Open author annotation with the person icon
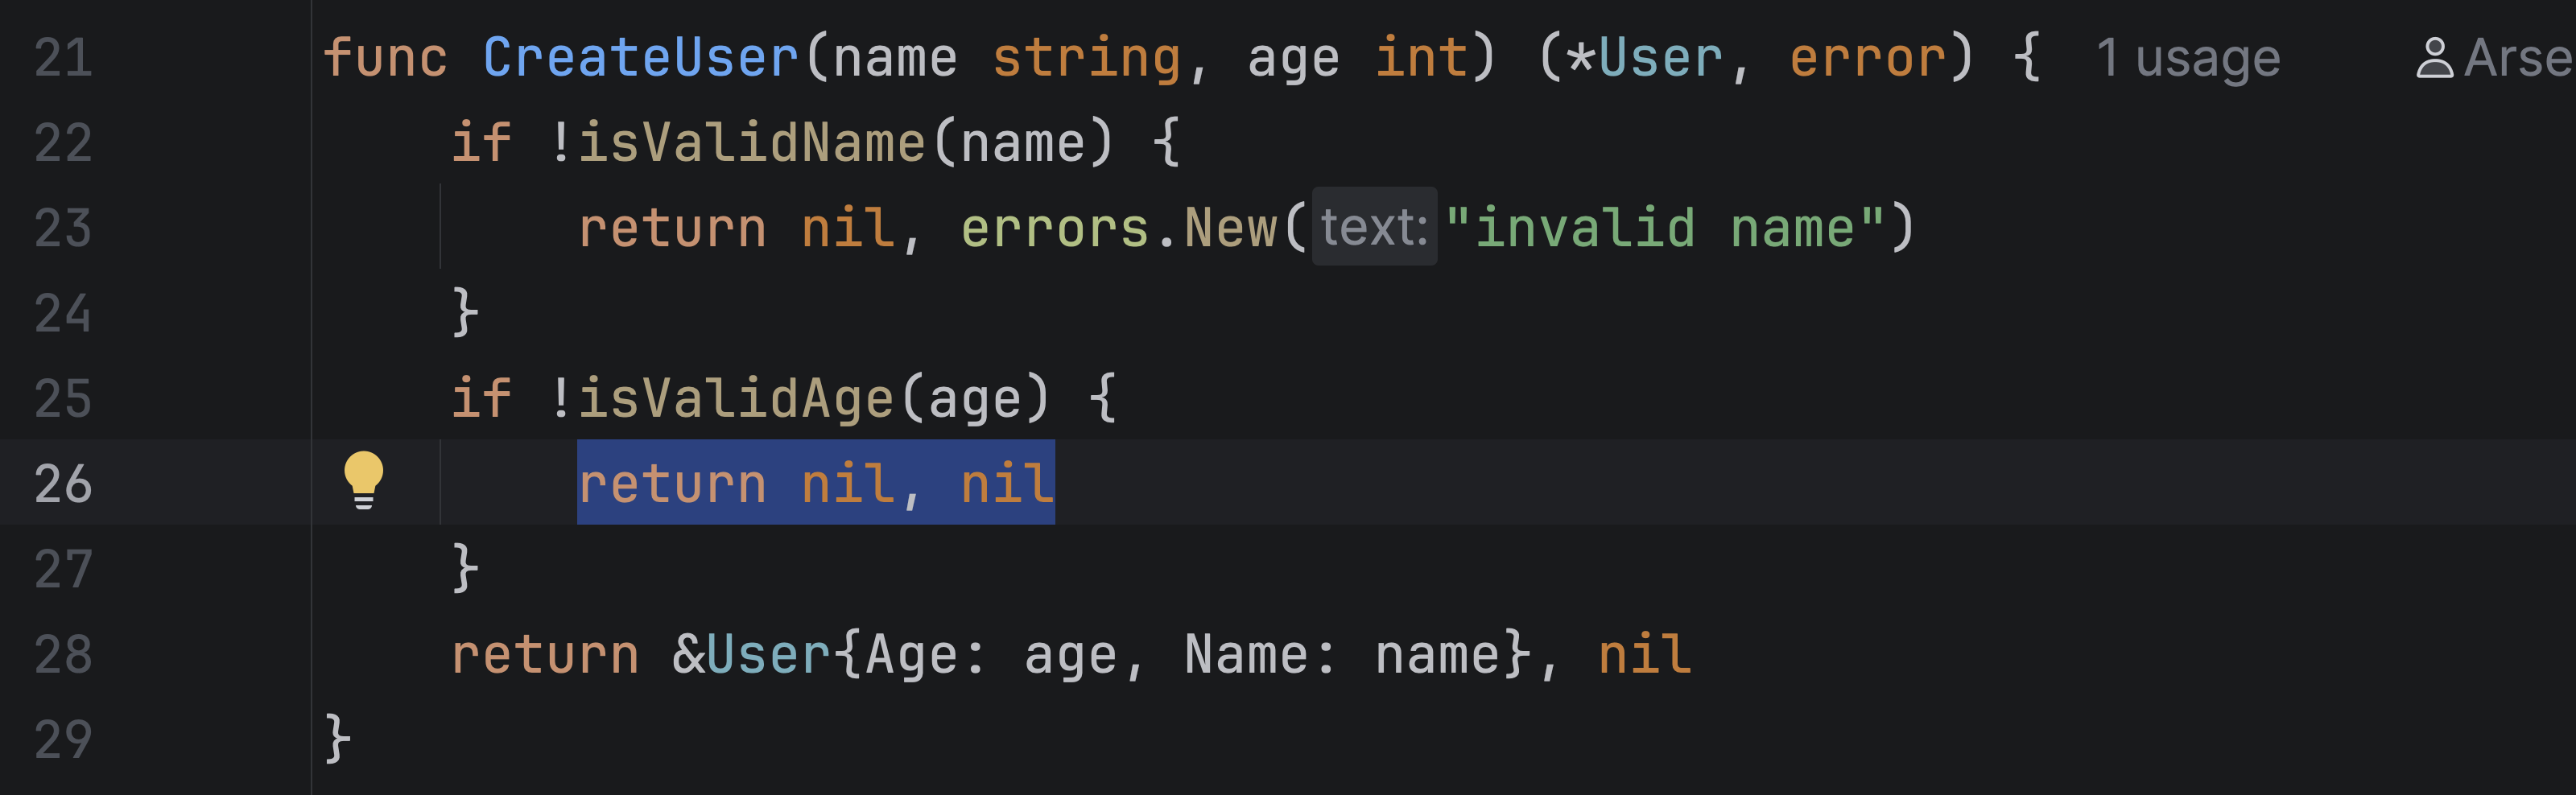Image resolution: width=2576 pixels, height=795 pixels. [2494, 58]
